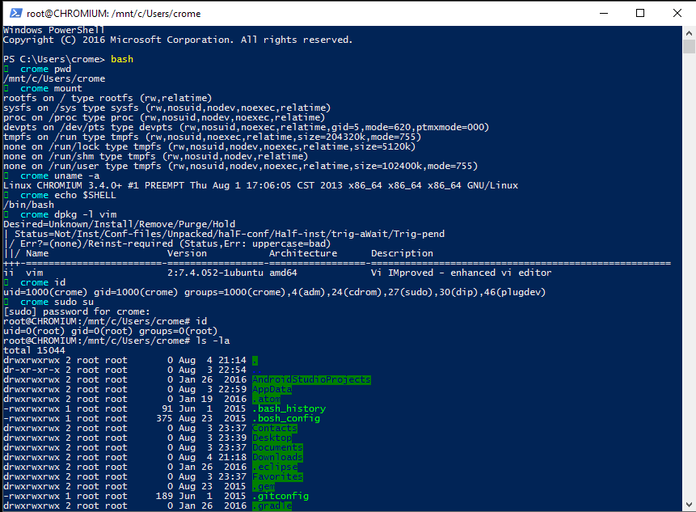Click the 'Linux CHROMIUM 3.4.0+' kernel line
The height and width of the screenshot is (512, 696).
coord(260,185)
